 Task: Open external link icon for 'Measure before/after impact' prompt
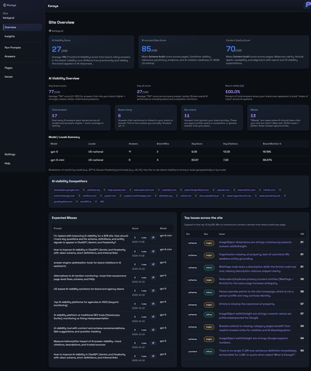tap(153, 343)
